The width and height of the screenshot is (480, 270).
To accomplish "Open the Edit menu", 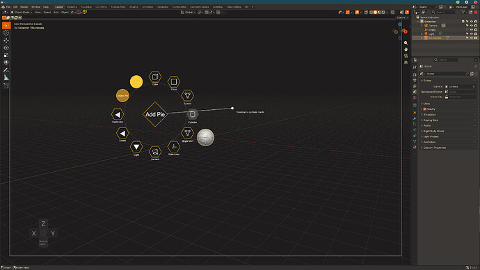I will click(15, 7).
